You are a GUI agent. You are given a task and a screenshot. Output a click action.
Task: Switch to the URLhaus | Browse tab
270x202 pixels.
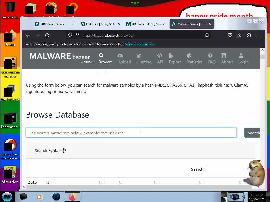pos(53,24)
